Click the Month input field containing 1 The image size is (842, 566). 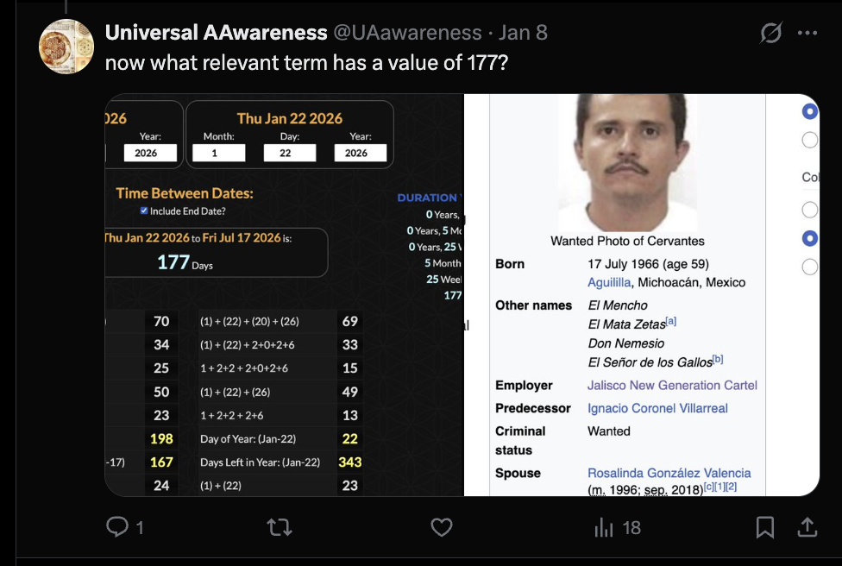(x=219, y=153)
